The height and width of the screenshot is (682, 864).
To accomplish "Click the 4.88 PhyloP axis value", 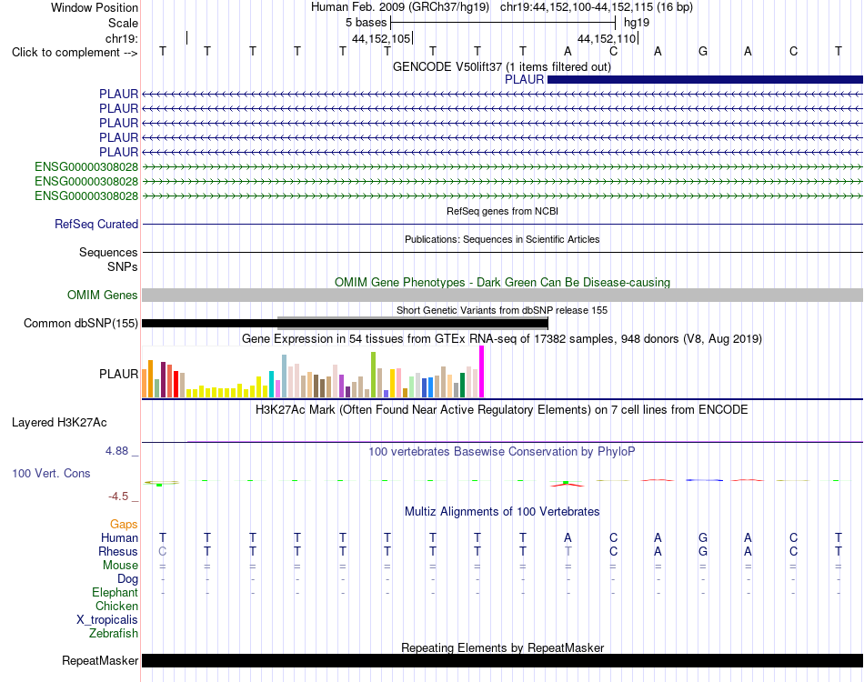I will coord(116,451).
